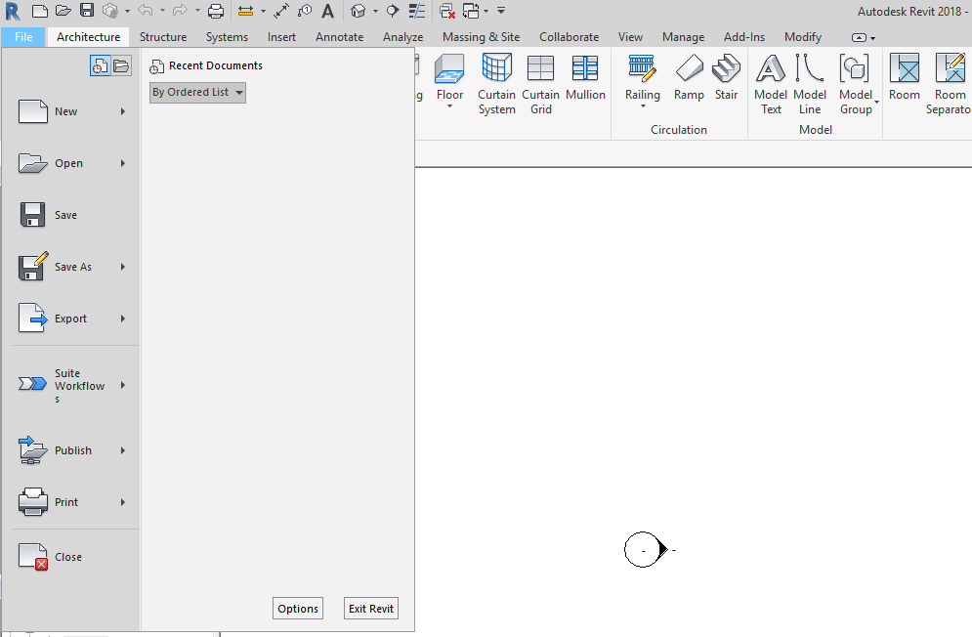The height and width of the screenshot is (637, 972).
Task: Toggle Thin Lines icon
Action: click(x=416, y=11)
